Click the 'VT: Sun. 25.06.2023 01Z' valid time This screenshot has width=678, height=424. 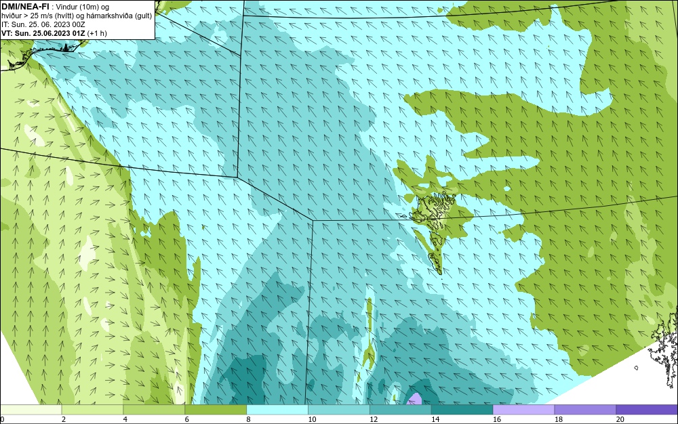click(43, 33)
